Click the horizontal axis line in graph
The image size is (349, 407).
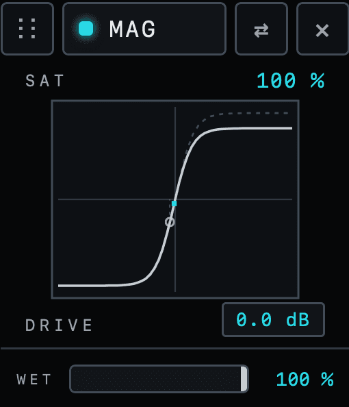tap(233, 199)
